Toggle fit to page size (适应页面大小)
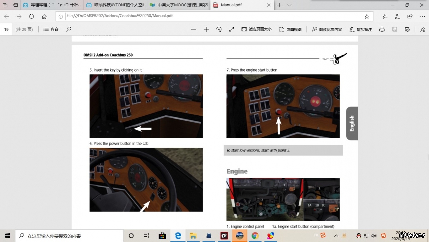Image resolution: width=429 pixels, height=242 pixels. point(257,29)
